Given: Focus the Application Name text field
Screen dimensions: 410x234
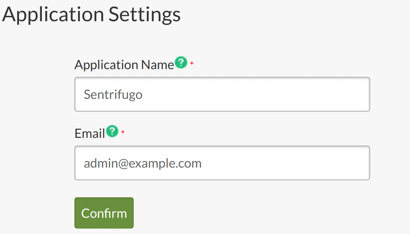Looking at the screenshot, I should (222, 94).
